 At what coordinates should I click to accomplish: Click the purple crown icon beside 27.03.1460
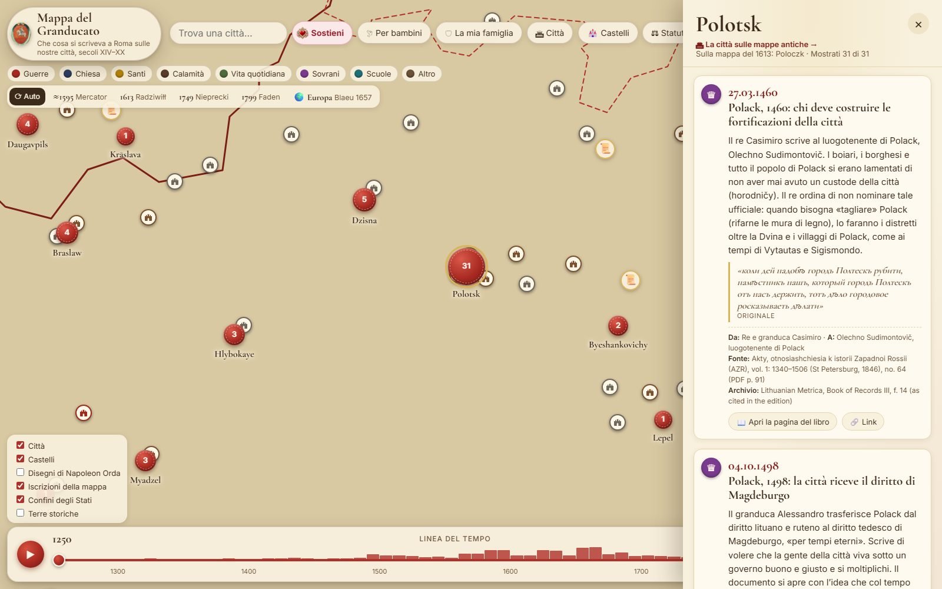coord(711,94)
